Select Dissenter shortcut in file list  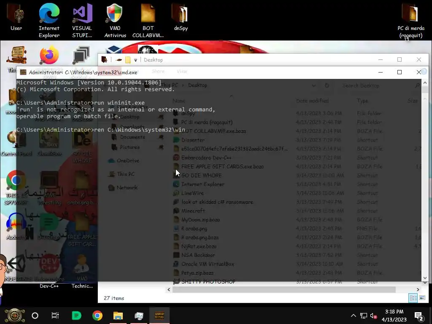click(x=296, y=140)
